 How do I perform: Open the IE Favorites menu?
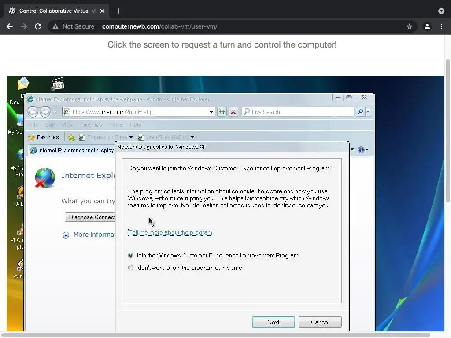[91, 125]
